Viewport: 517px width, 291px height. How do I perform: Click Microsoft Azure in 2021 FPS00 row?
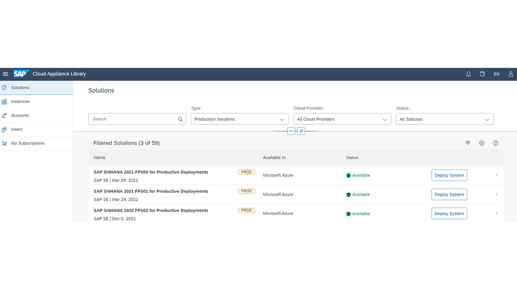[278, 175]
